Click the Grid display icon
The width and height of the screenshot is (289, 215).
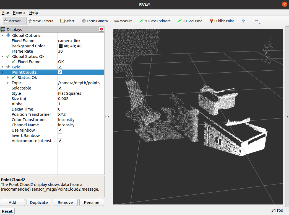(x=8, y=67)
